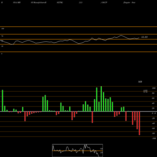Click the RSI axis label 100
157x157 pixels.
(x=3, y=29)
